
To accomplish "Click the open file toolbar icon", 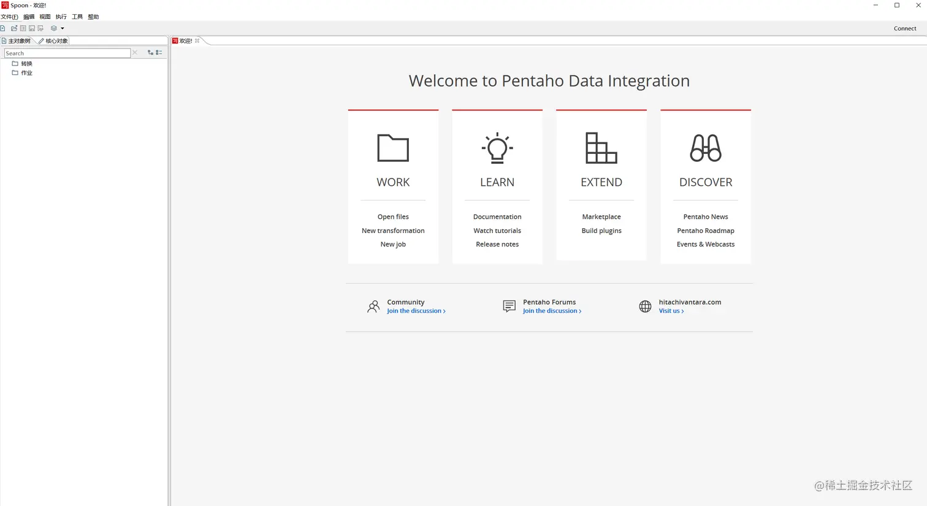I will tap(14, 28).
